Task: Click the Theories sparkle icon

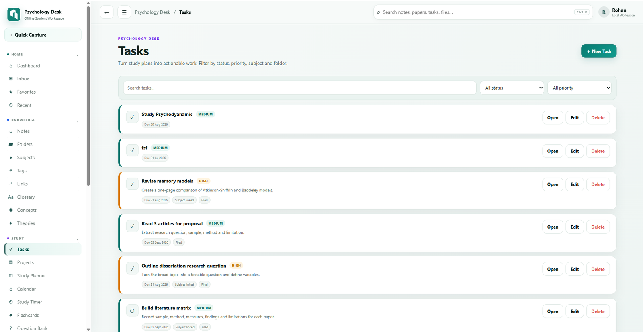Action: point(11,223)
